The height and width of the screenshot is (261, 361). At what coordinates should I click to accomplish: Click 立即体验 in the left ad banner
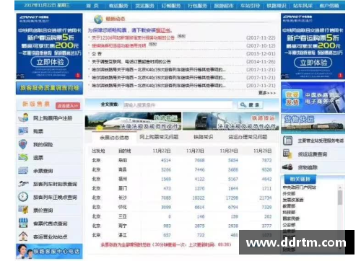[50, 62]
